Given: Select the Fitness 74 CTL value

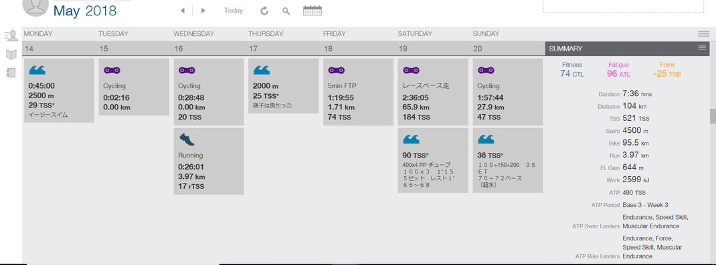Looking at the screenshot, I should (571, 74).
